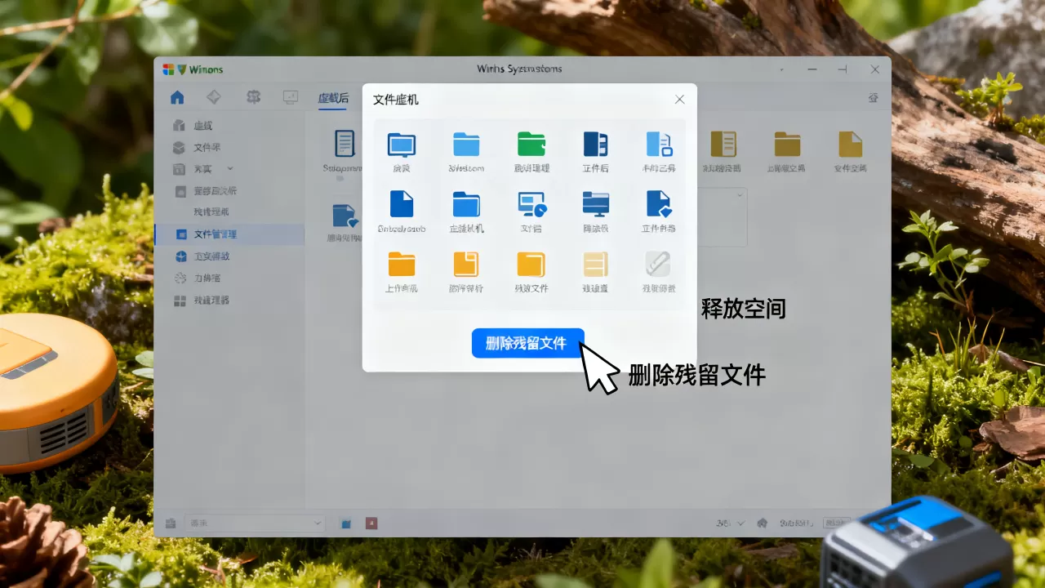Select the highlighted 文件管理 sidebar item

[229, 234]
